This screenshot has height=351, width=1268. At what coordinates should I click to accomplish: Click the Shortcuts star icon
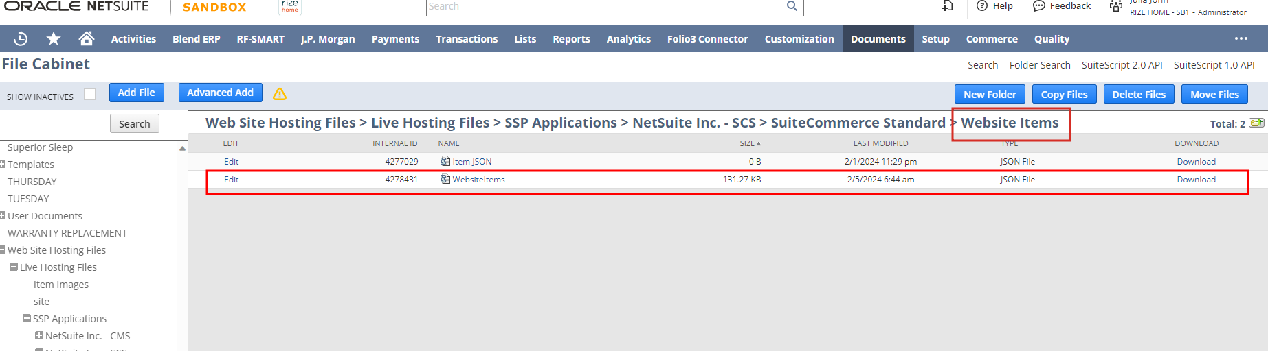click(54, 39)
